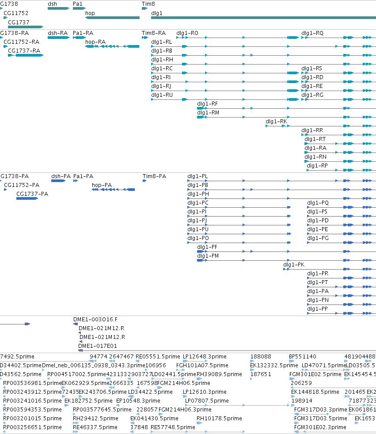
Task: Choose the dlg1-PO protein label
Action: (x=198, y=238)
